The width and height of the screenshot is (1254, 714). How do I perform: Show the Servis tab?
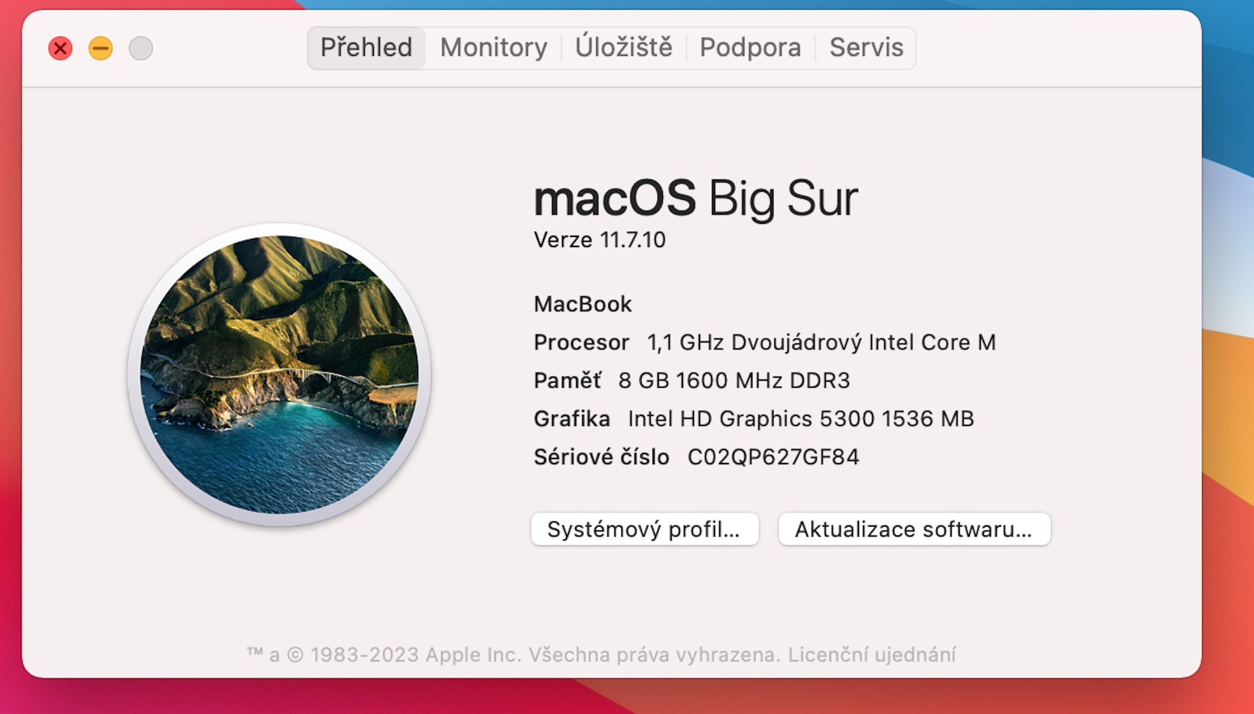point(866,47)
